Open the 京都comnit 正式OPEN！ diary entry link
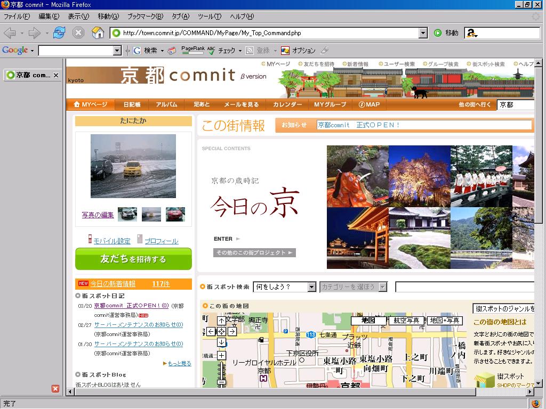Image resolution: width=546 pixels, height=409 pixels. 131,306
